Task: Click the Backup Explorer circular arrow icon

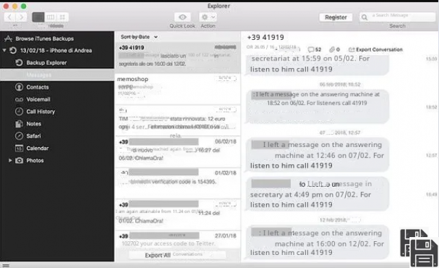Action: coord(19,63)
